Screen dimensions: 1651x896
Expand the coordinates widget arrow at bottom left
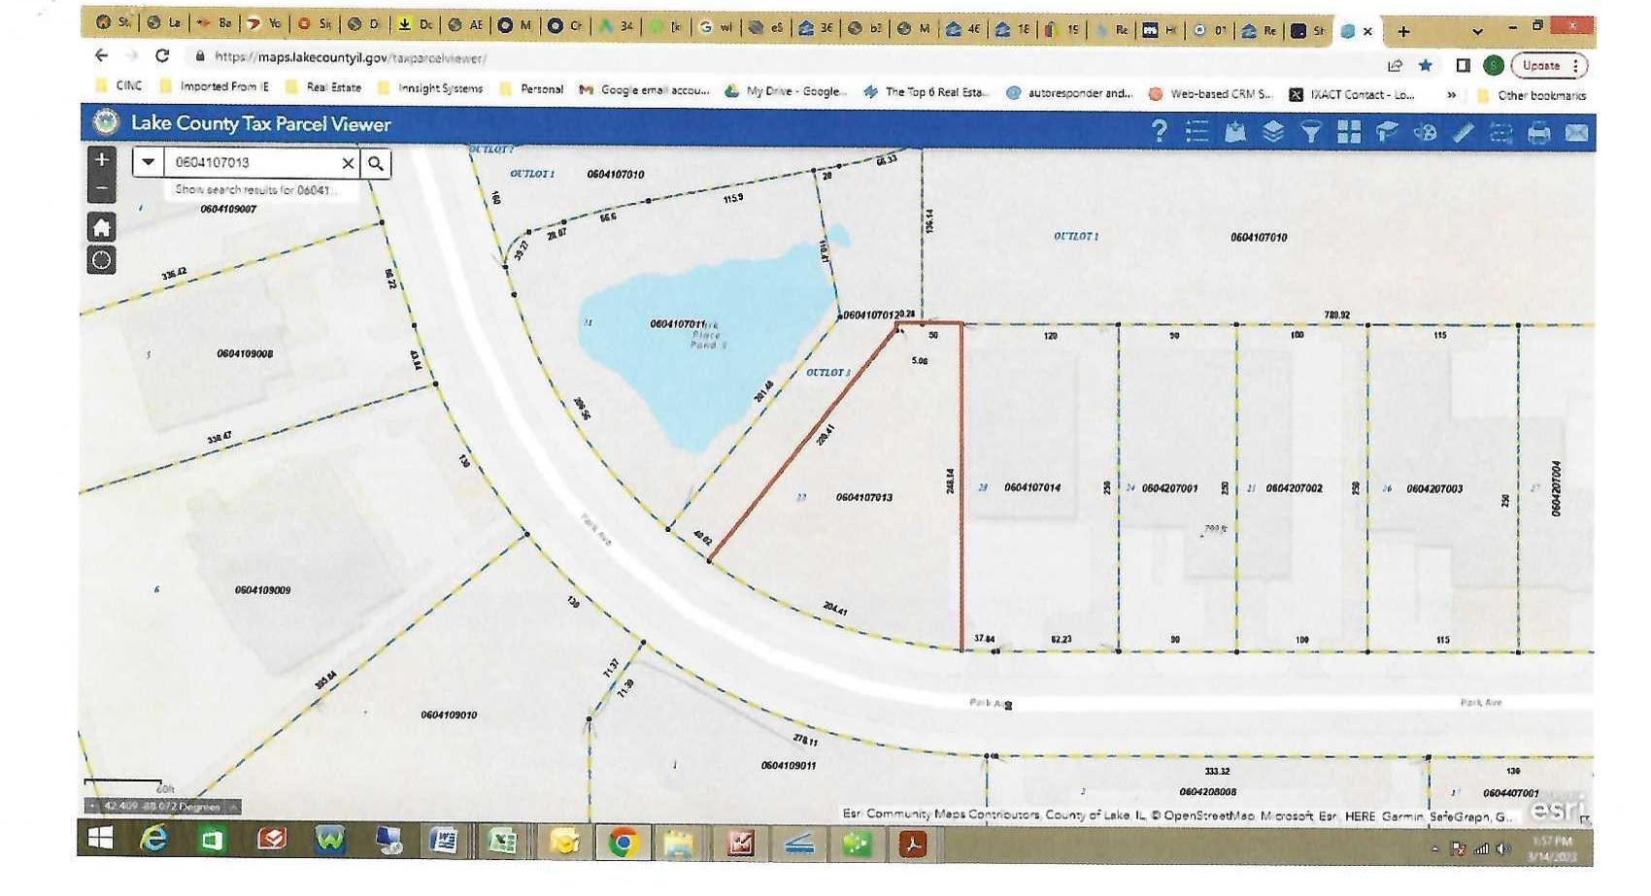point(233,807)
